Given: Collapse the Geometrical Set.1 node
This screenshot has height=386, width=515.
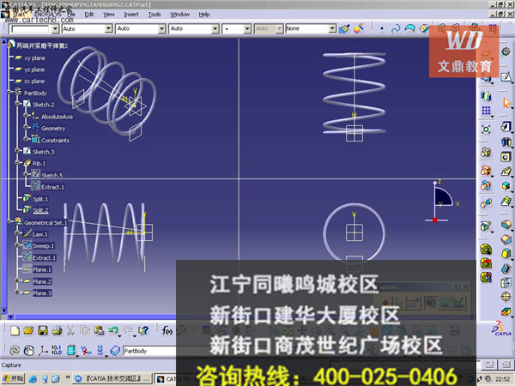Looking at the screenshot, I should (x=9, y=222).
